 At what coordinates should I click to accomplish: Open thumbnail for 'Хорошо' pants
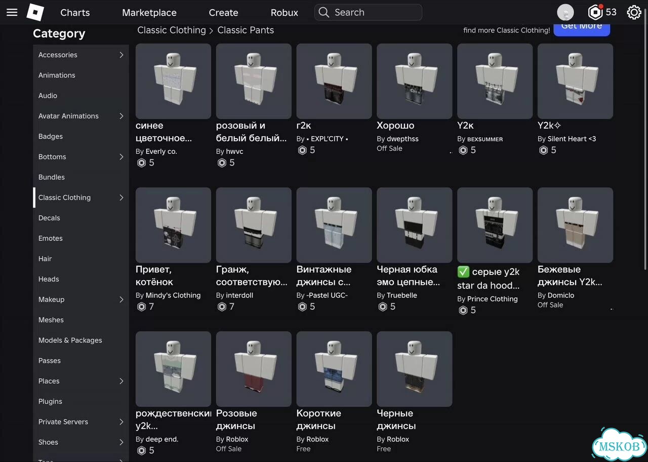click(415, 81)
